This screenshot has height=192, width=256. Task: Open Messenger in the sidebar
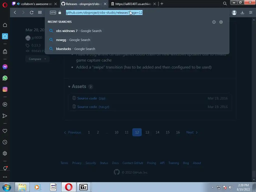[x=5, y=67]
